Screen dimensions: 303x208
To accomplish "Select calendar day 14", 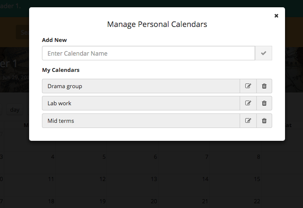I will [205, 179].
